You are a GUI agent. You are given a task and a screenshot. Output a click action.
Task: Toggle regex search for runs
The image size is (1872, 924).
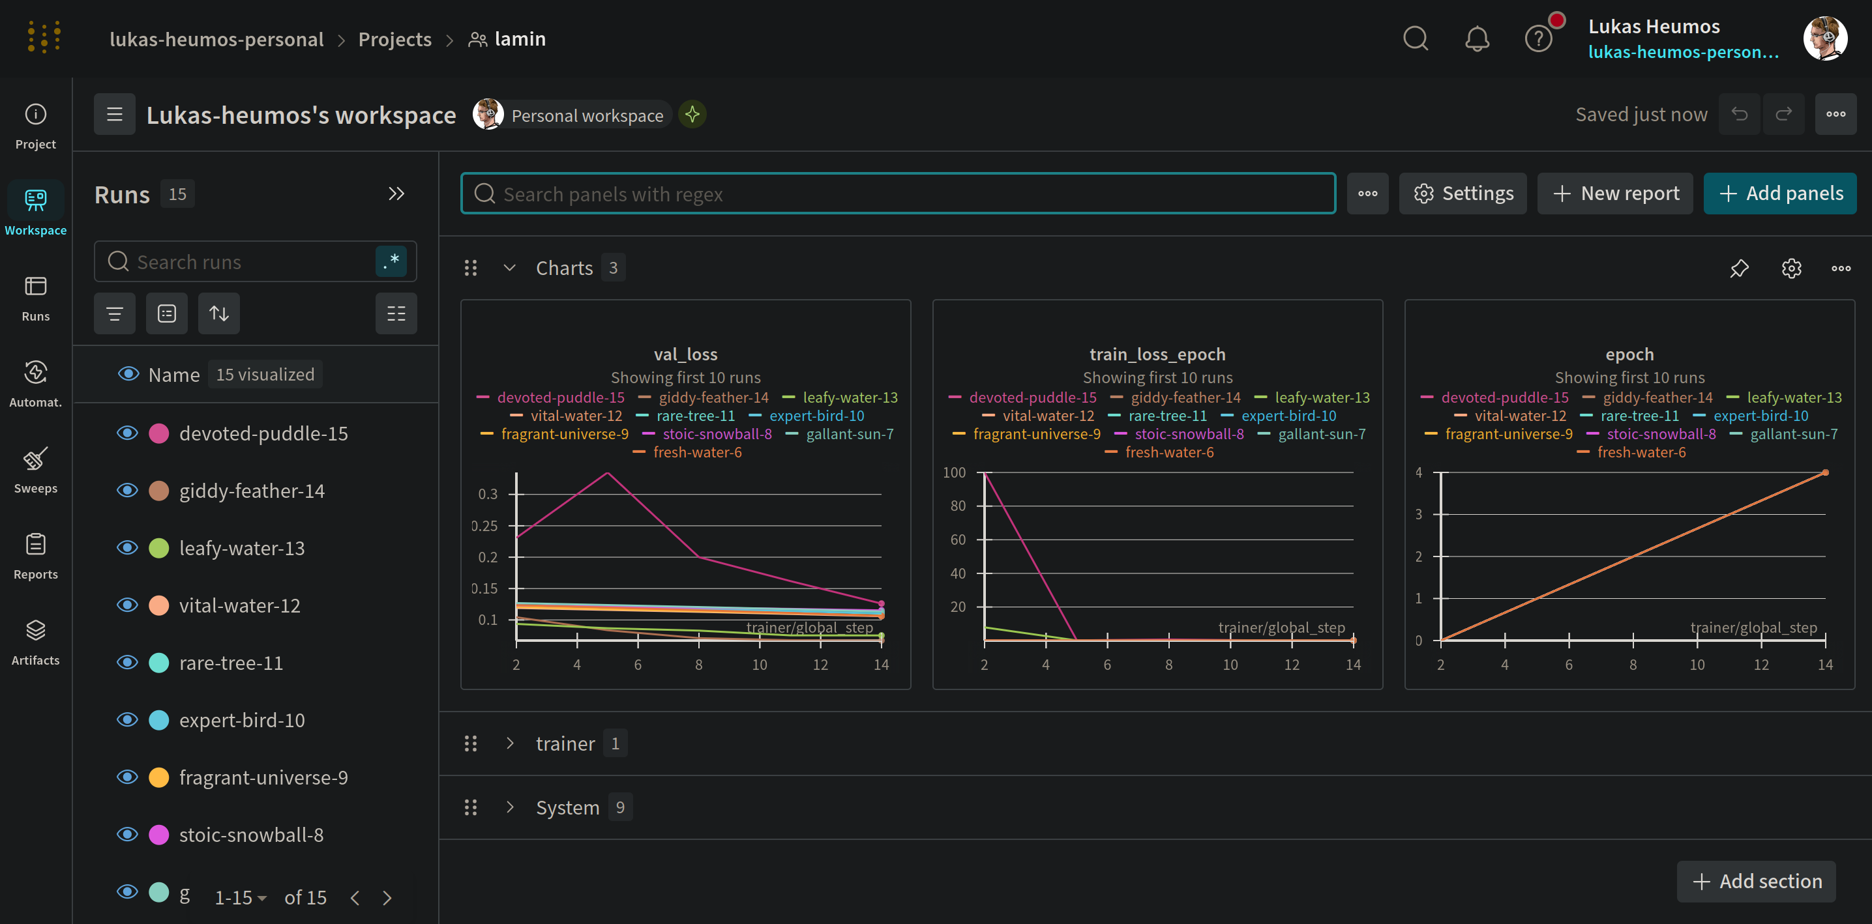[391, 261]
